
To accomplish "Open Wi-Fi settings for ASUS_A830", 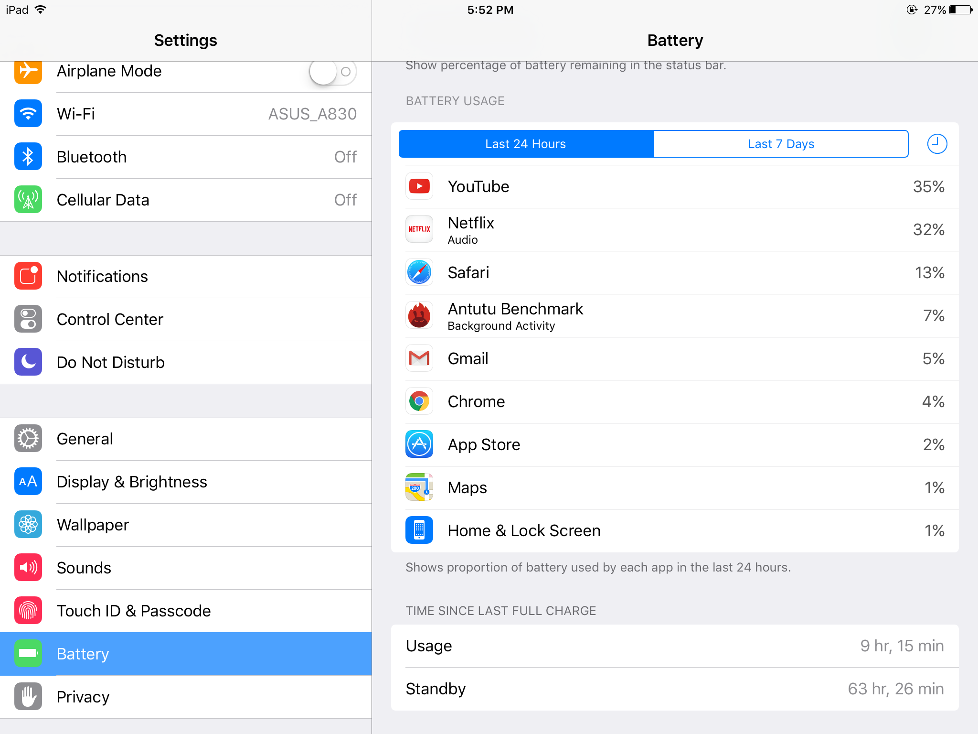I will pyautogui.click(x=186, y=114).
